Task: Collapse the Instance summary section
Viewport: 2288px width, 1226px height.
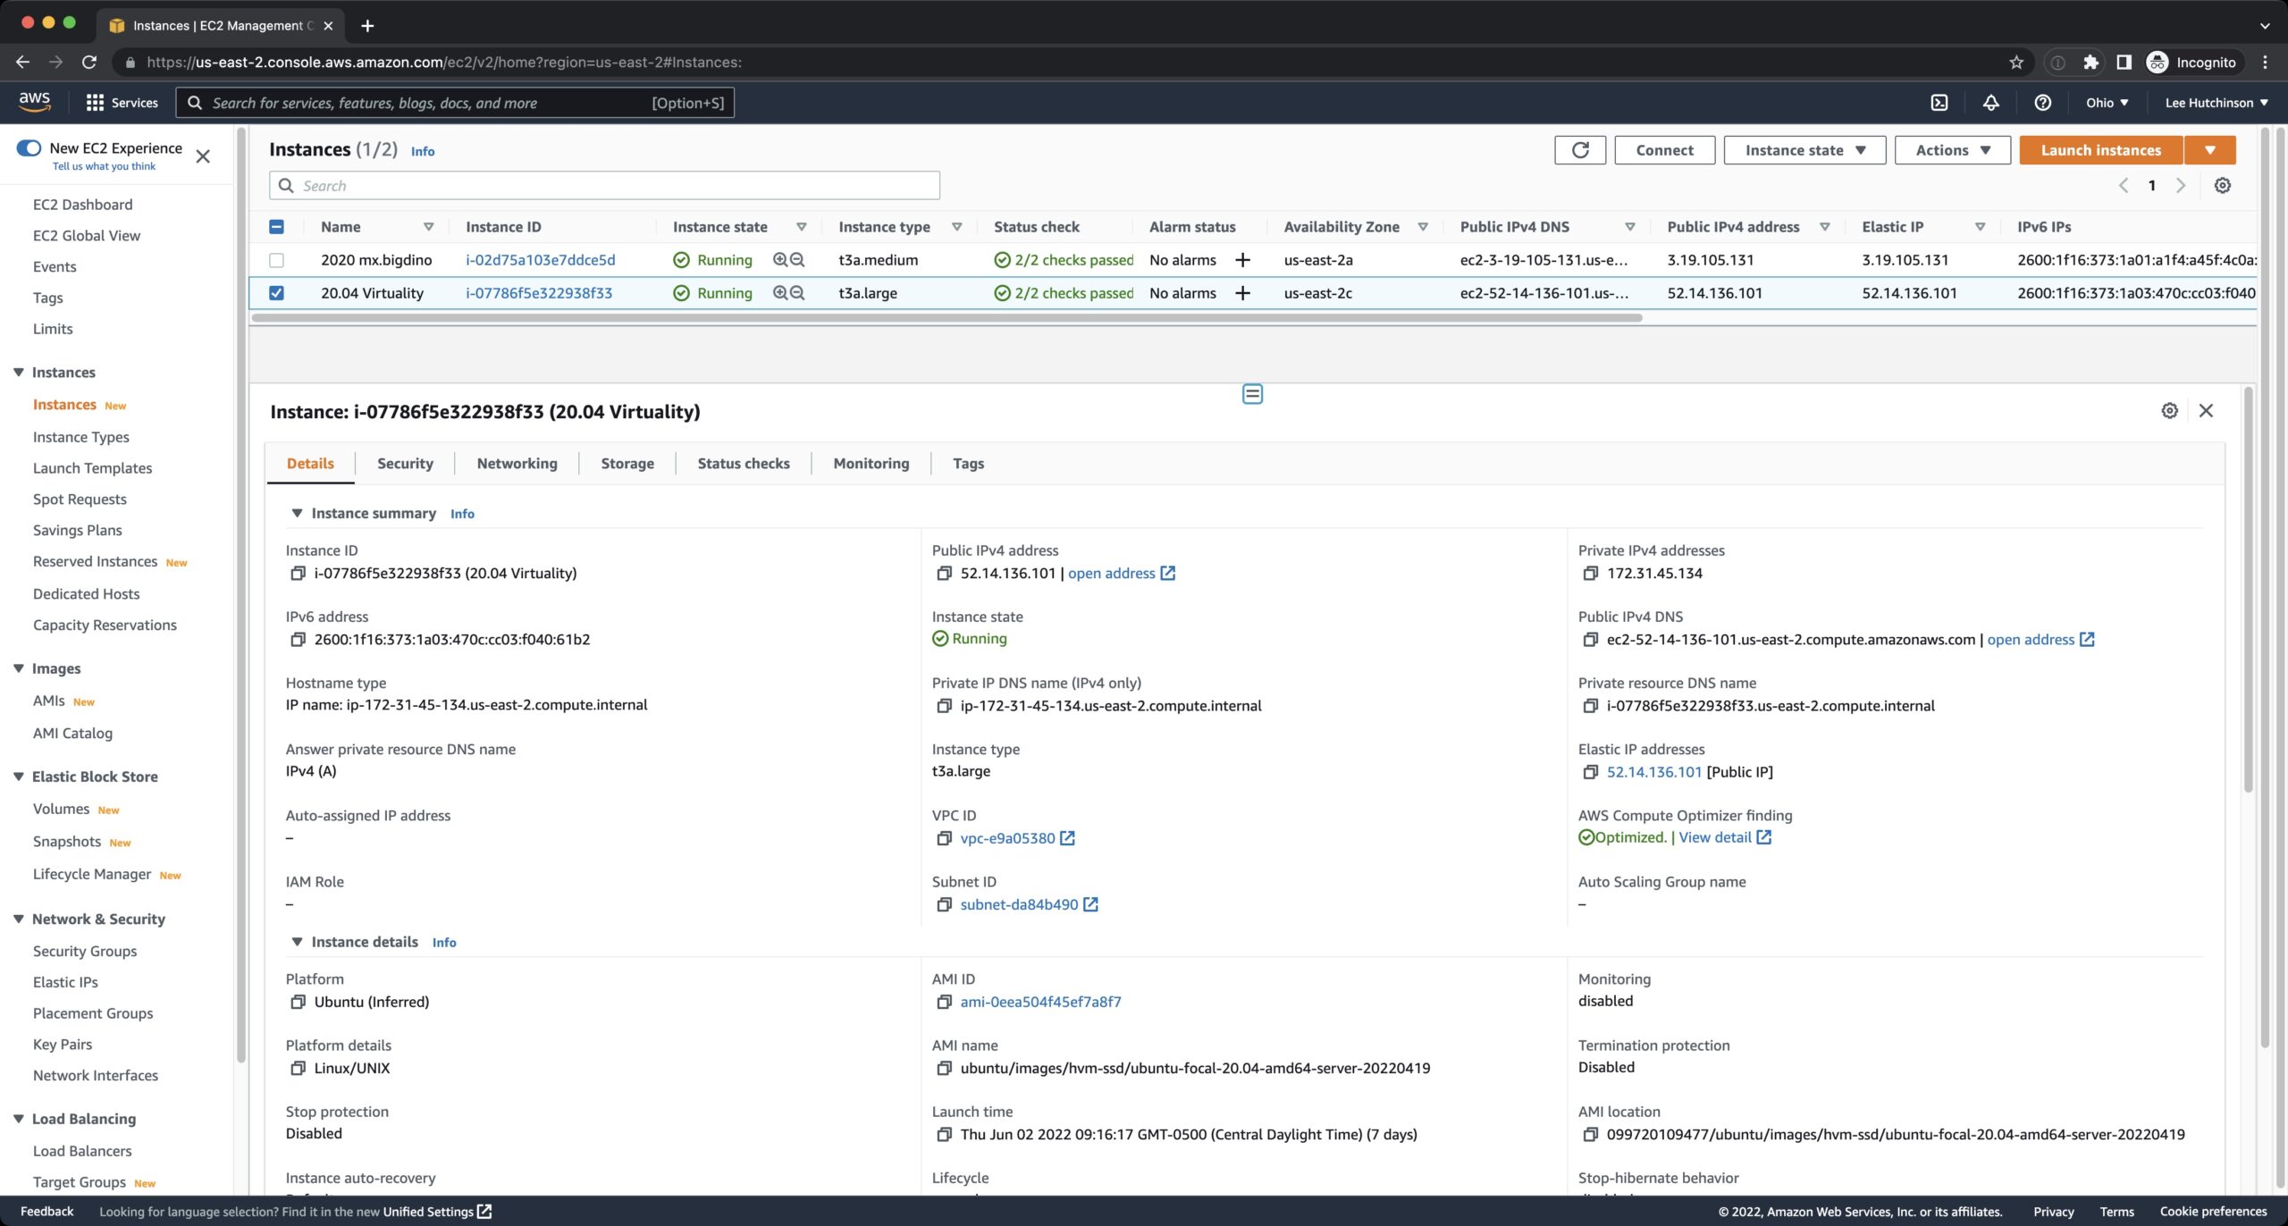Action: 297,513
